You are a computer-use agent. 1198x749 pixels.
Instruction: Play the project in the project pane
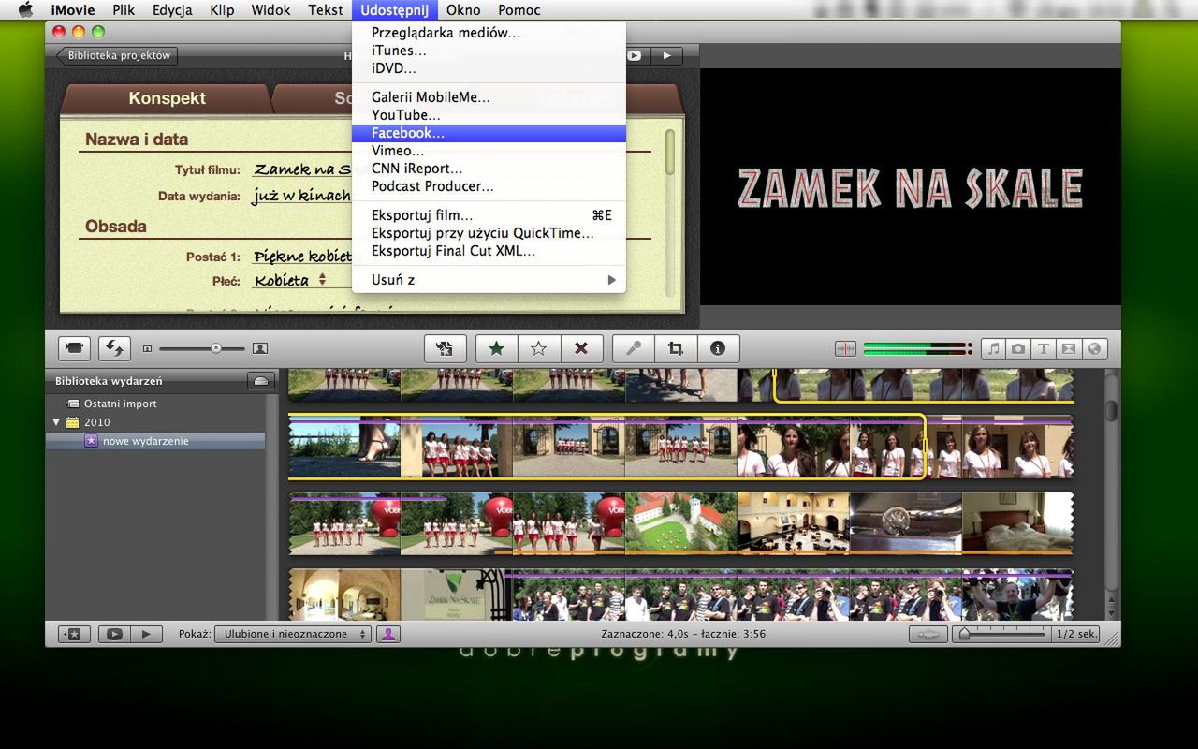(x=666, y=55)
